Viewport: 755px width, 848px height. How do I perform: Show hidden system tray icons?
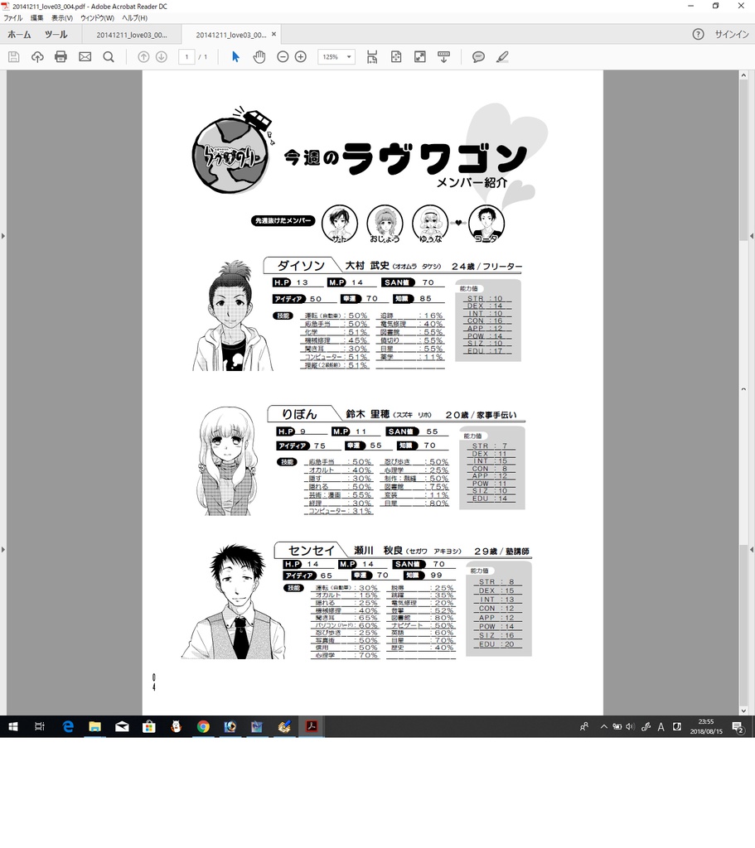click(603, 727)
